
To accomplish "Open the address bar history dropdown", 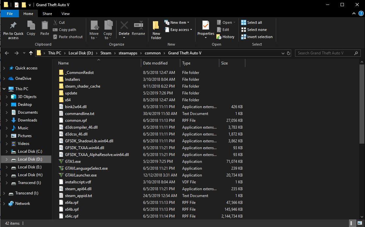I will tap(282, 53).
